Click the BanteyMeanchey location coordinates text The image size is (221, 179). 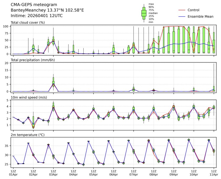coord(47,10)
